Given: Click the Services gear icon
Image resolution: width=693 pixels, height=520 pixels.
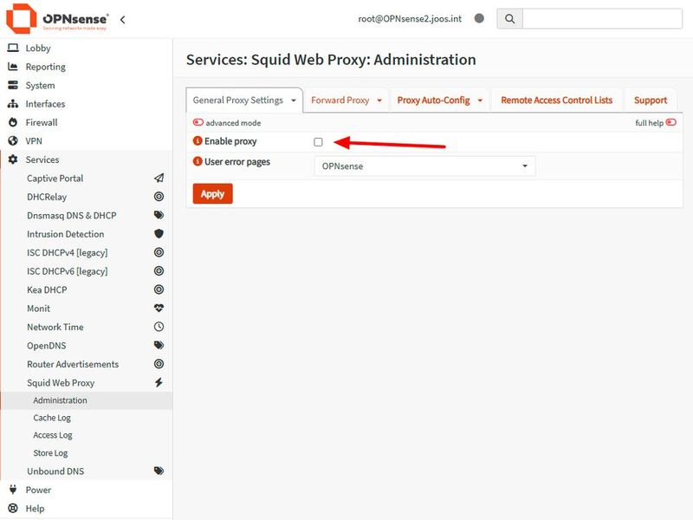Looking at the screenshot, I should click(x=13, y=159).
